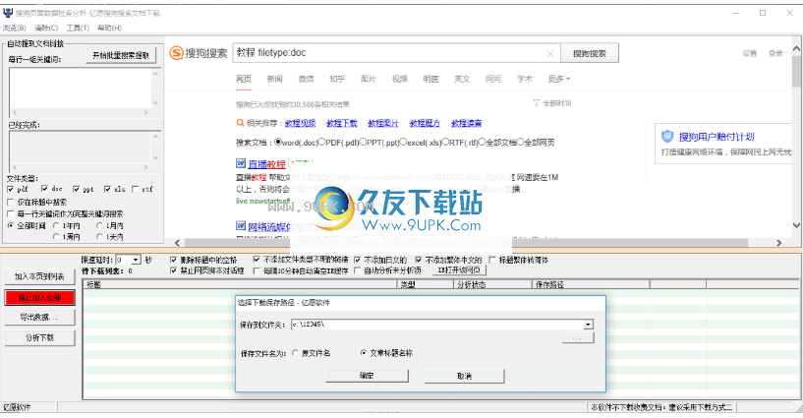Open the 教程视频 related link

(x=300, y=123)
